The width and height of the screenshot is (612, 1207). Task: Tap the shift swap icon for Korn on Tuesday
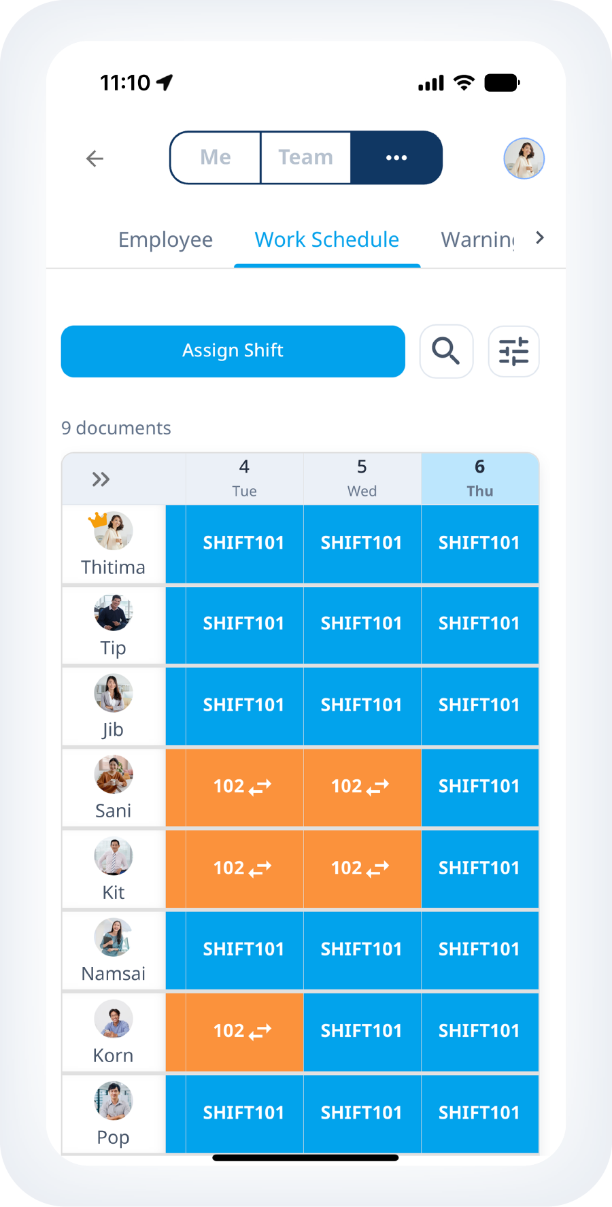pos(260,1032)
